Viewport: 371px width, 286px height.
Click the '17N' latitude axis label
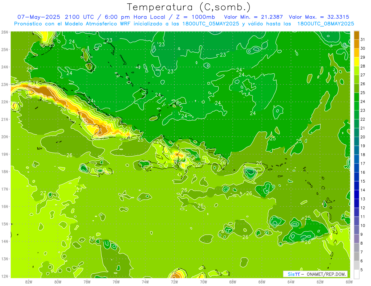pyautogui.click(x=5, y=189)
